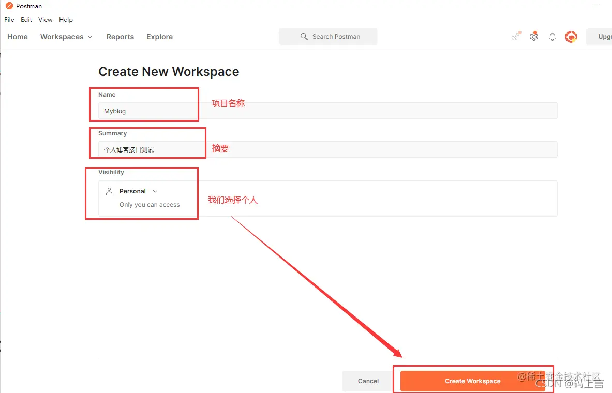The height and width of the screenshot is (393, 612).
Task: Click the Name field containing Myblog
Action: [327, 111]
